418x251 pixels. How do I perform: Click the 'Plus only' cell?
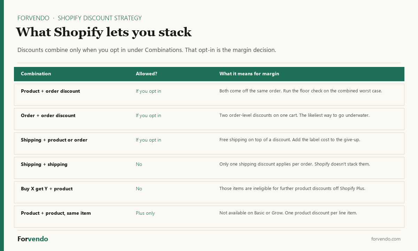(x=145, y=213)
